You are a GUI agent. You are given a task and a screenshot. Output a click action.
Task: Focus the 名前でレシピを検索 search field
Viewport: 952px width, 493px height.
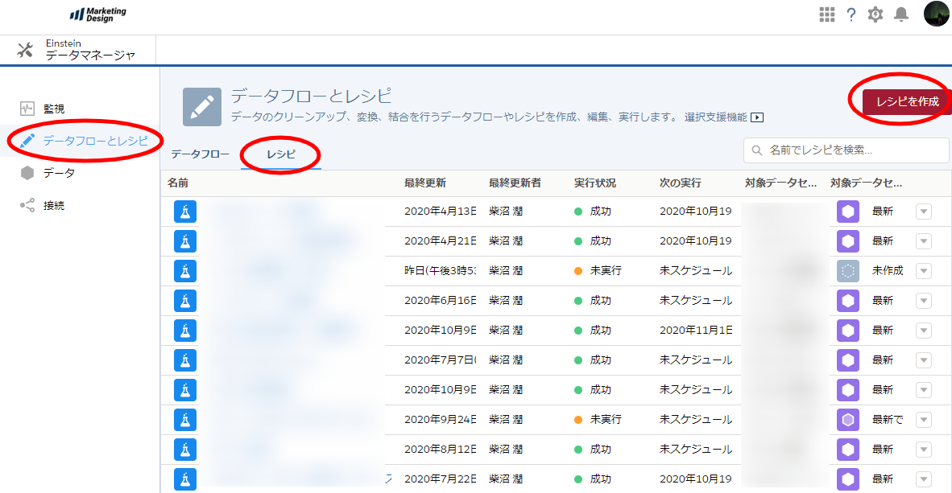[854, 150]
